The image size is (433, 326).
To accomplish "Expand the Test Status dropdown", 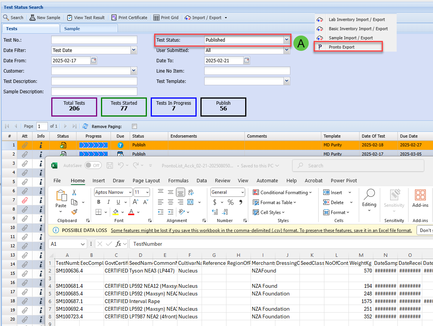I will (x=286, y=40).
